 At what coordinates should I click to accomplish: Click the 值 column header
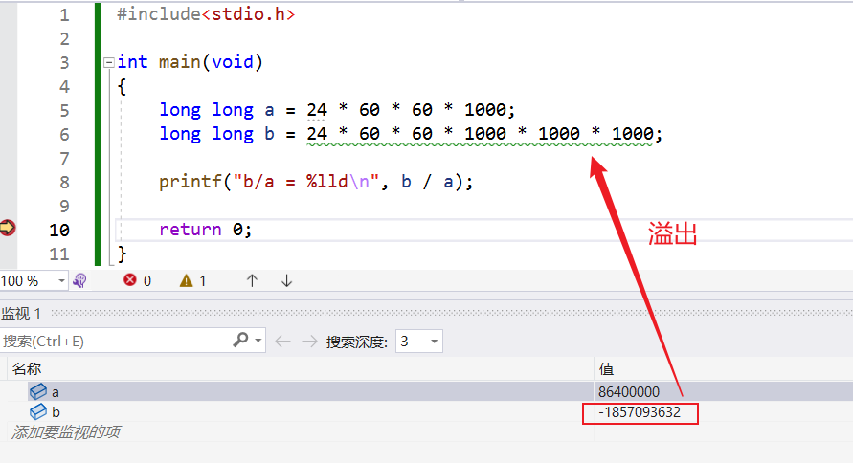pyautogui.click(x=606, y=368)
